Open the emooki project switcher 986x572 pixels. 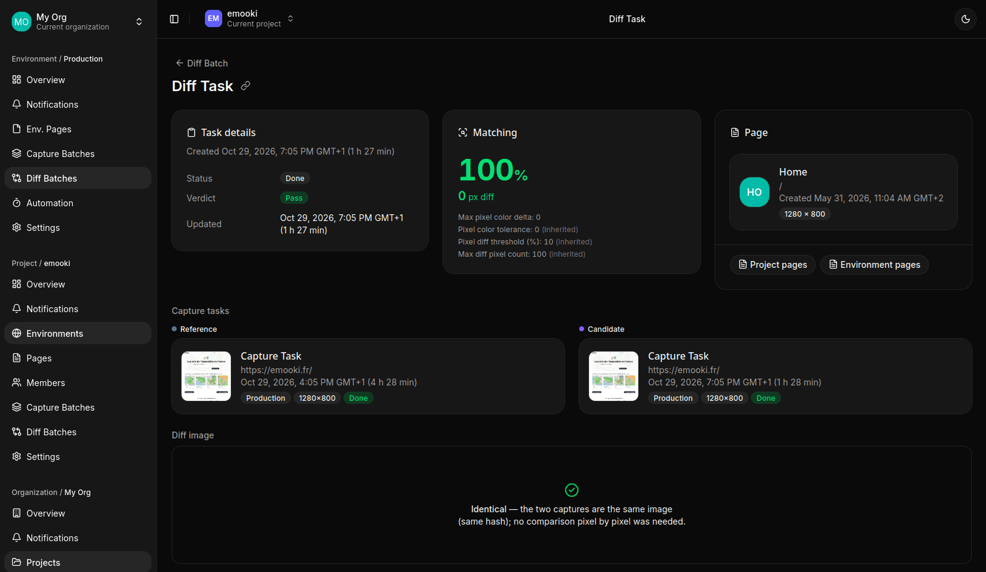(249, 18)
